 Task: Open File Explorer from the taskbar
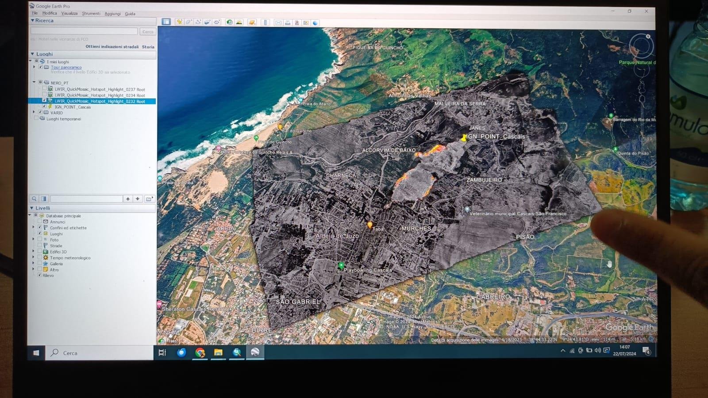point(218,352)
